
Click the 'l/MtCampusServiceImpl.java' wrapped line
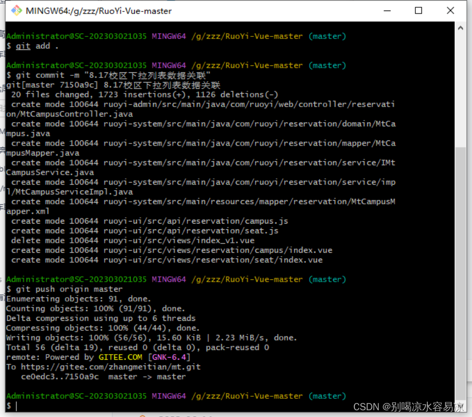[70, 192]
